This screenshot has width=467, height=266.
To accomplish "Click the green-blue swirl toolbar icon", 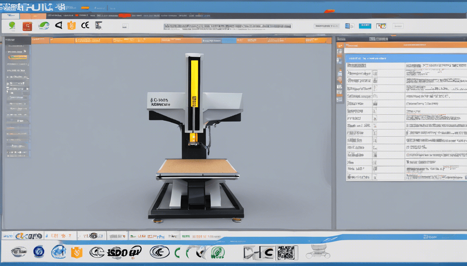I will pyautogui.click(x=44, y=26).
